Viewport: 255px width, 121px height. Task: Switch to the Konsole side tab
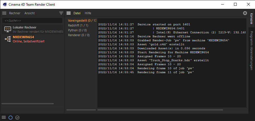tap(251, 19)
